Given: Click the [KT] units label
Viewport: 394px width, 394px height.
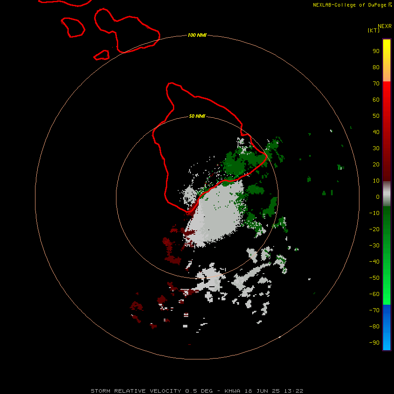Looking at the screenshot, I should point(373,30).
